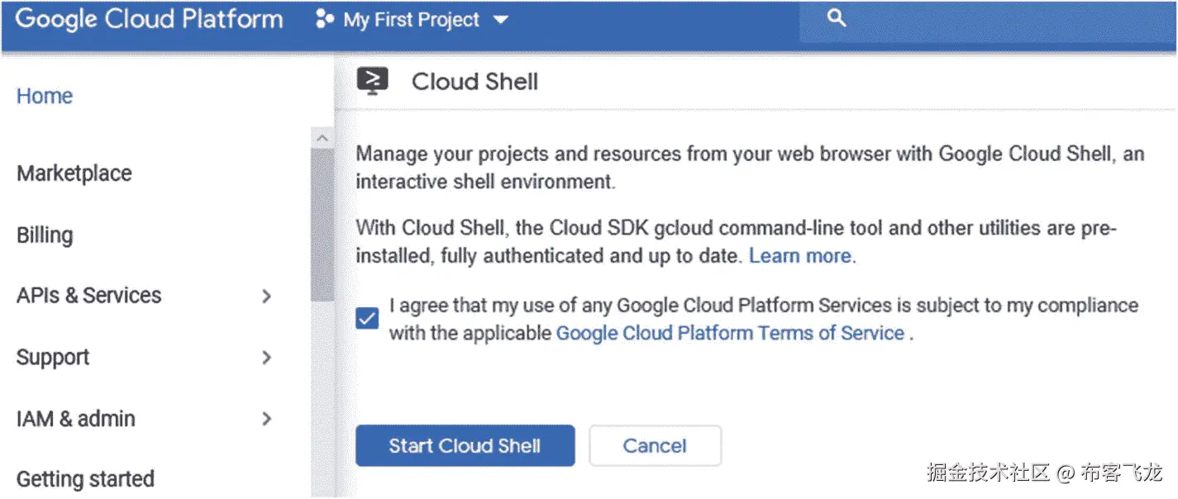The width and height of the screenshot is (1178, 499).
Task: Click the Cloud Shell terminal icon
Action: coord(373,81)
